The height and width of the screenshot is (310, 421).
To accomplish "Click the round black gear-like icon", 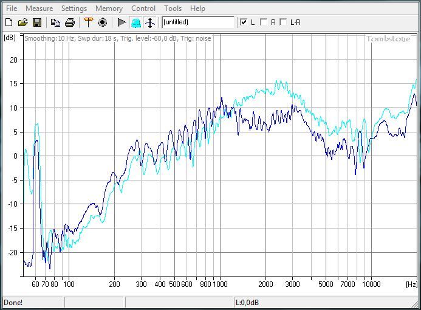I will [102, 22].
